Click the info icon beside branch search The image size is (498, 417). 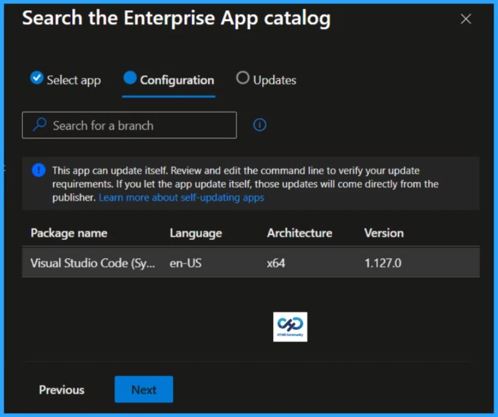259,125
